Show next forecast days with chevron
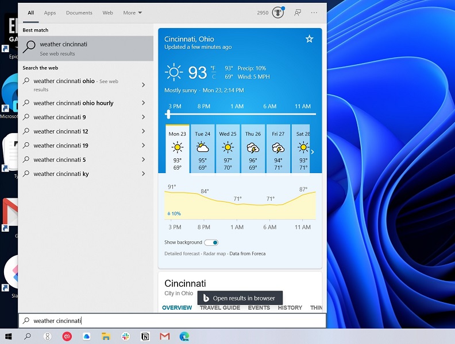Image resolution: width=455 pixels, height=344 pixels. pos(313,152)
